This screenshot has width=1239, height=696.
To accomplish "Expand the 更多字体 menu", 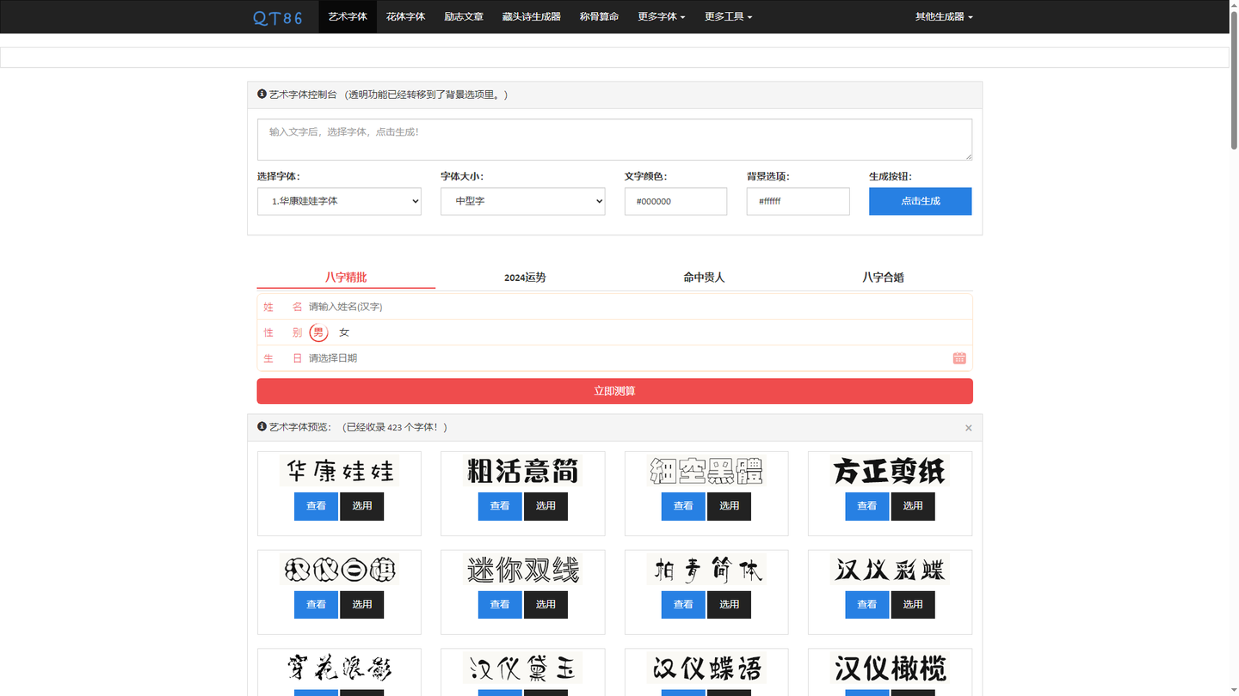I will (662, 16).
